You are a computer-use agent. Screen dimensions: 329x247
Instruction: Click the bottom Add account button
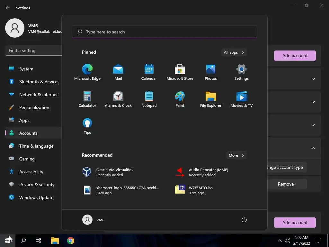coord(295,223)
